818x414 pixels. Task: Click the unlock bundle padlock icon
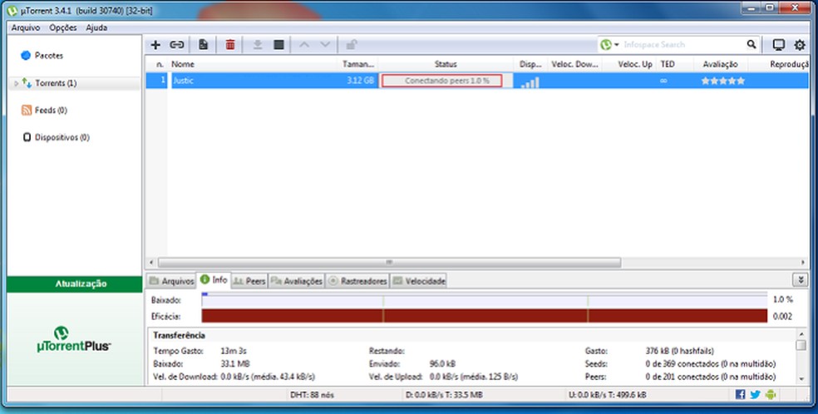[x=352, y=45]
